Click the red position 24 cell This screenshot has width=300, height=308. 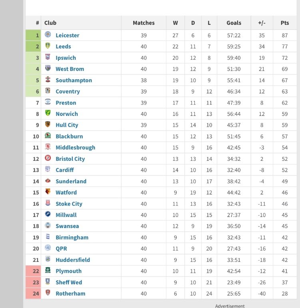tap(34, 294)
